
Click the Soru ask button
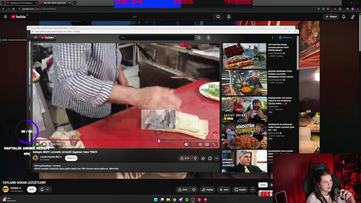224,190
